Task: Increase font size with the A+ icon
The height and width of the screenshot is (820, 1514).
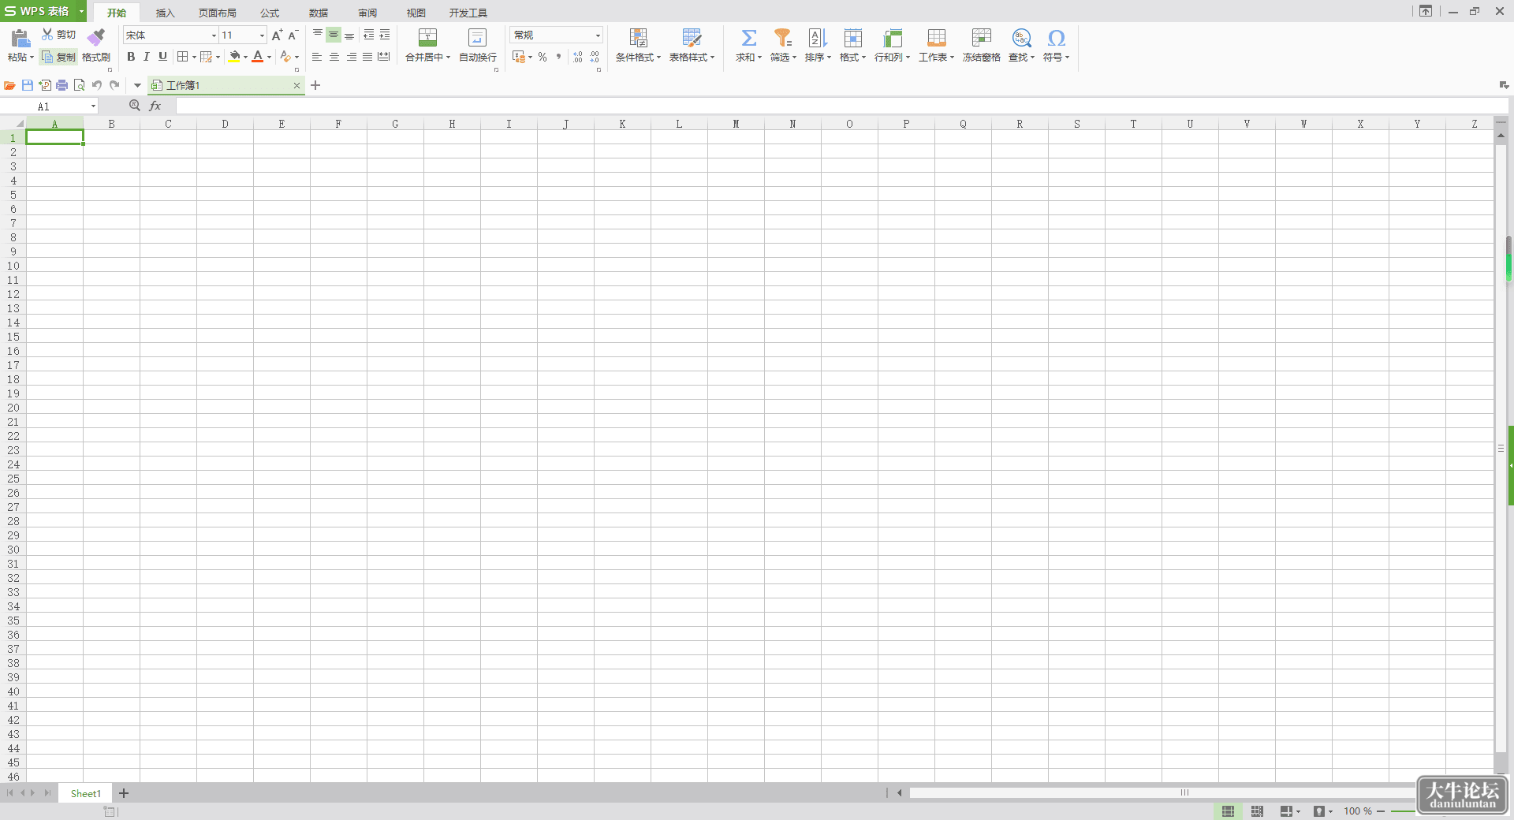Action: pyautogui.click(x=277, y=35)
